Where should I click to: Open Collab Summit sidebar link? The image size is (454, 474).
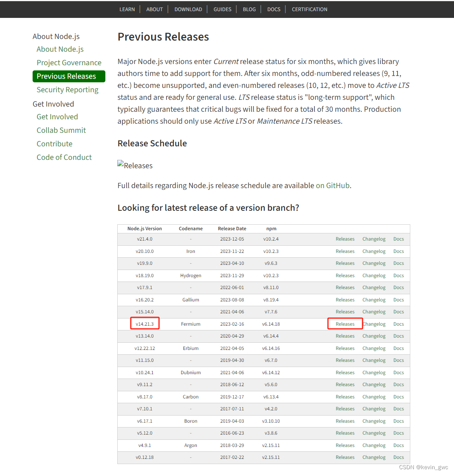point(61,130)
